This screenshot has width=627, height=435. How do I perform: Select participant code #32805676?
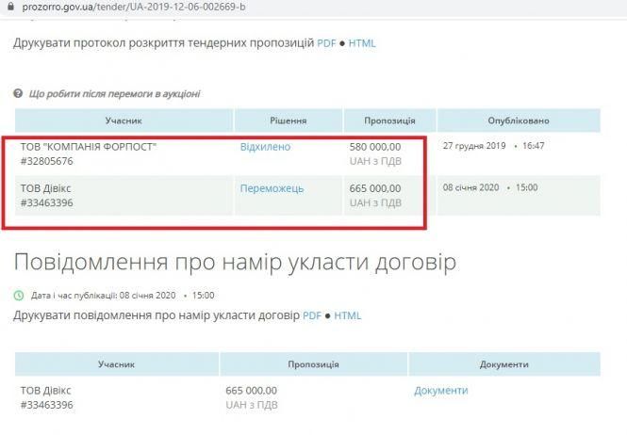[x=47, y=161]
